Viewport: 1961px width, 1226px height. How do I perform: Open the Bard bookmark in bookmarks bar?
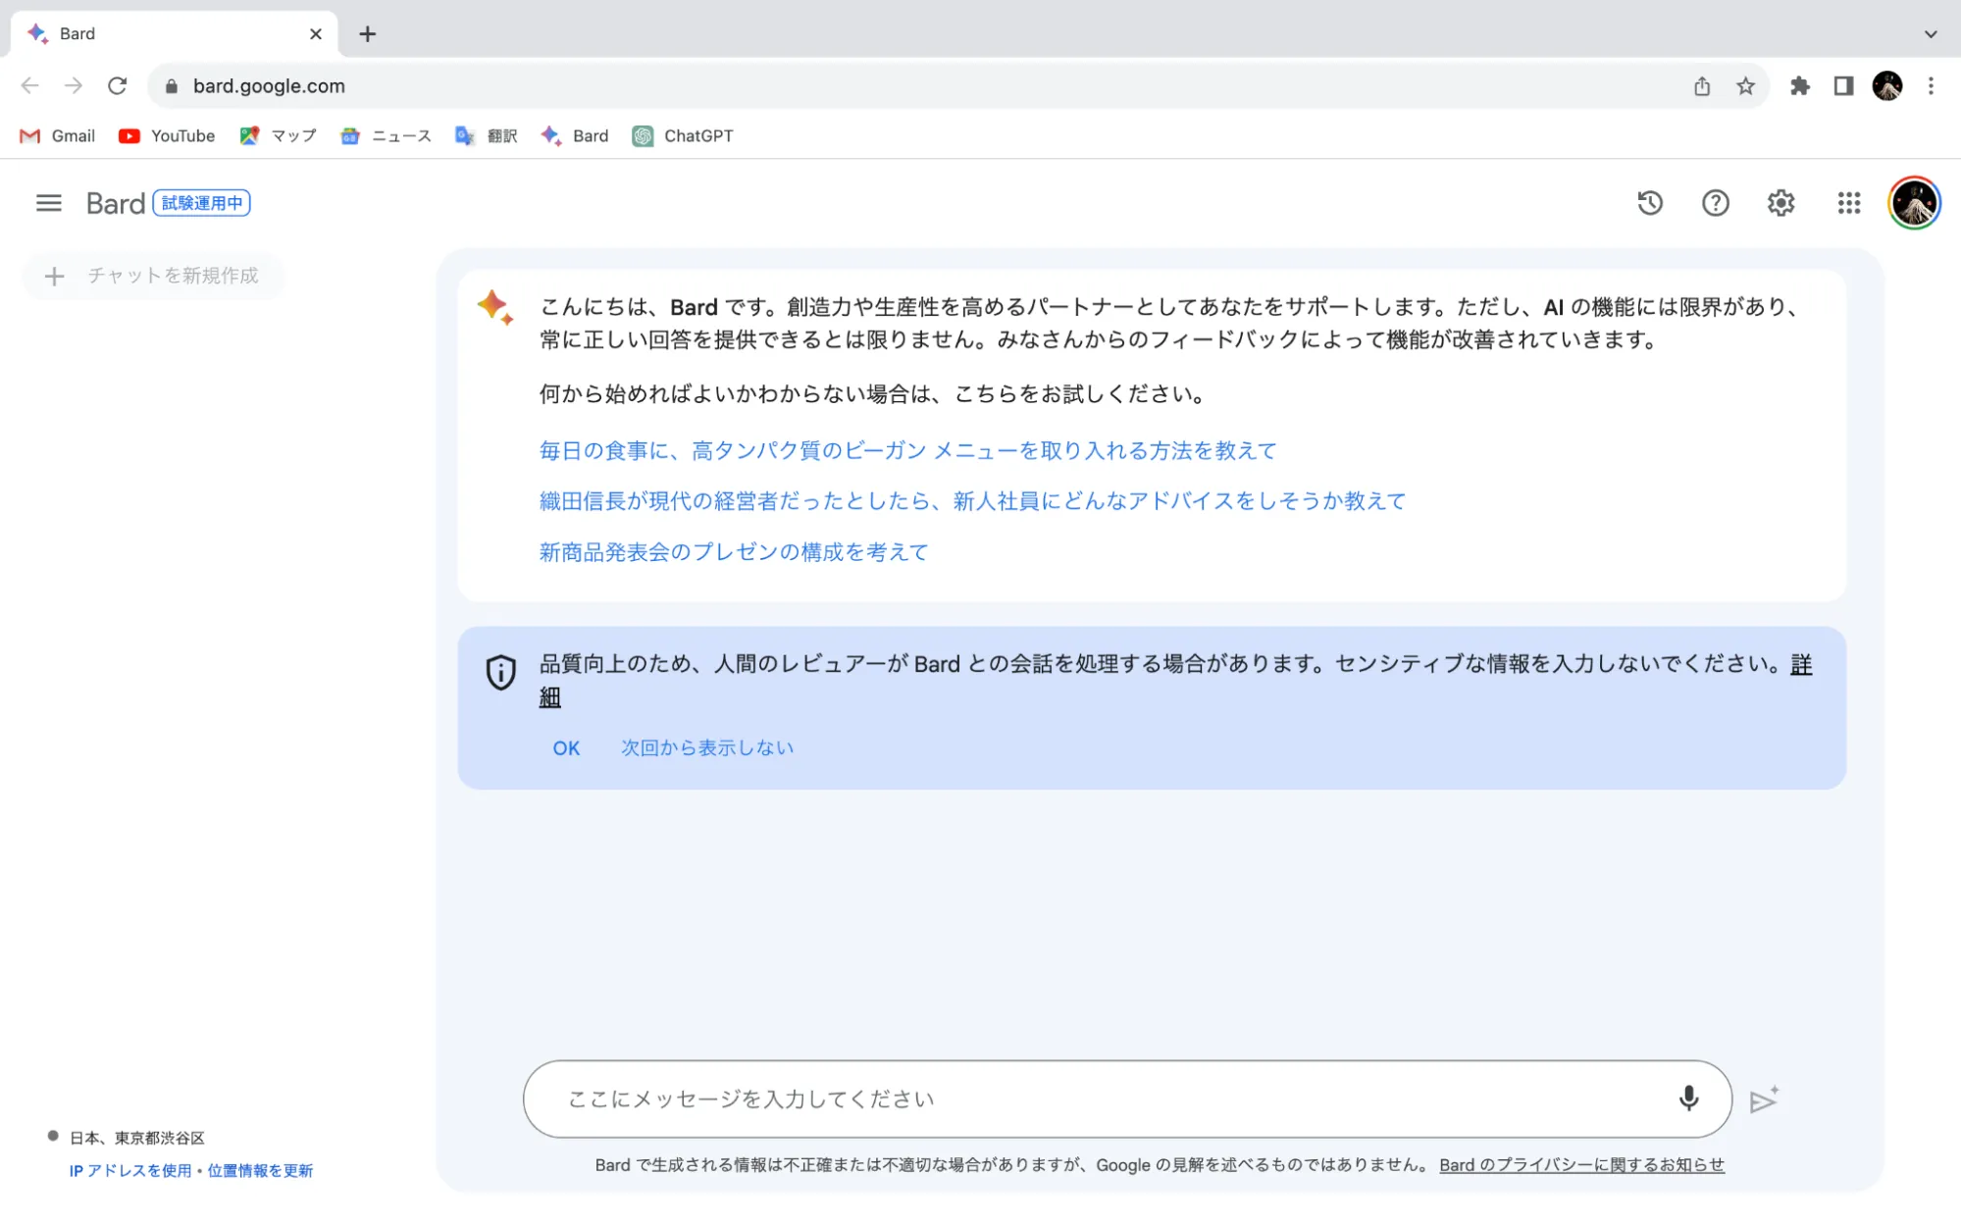(x=575, y=136)
